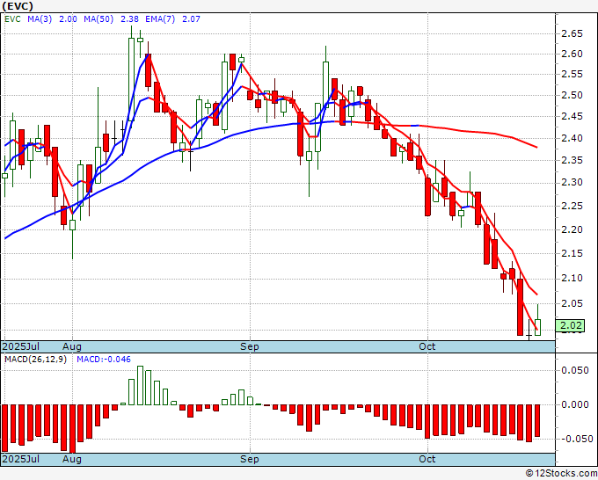Click the Aug label on MACD axis
Image resolution: width=598 pixels, height=480 pixels.
coord(72,459)
